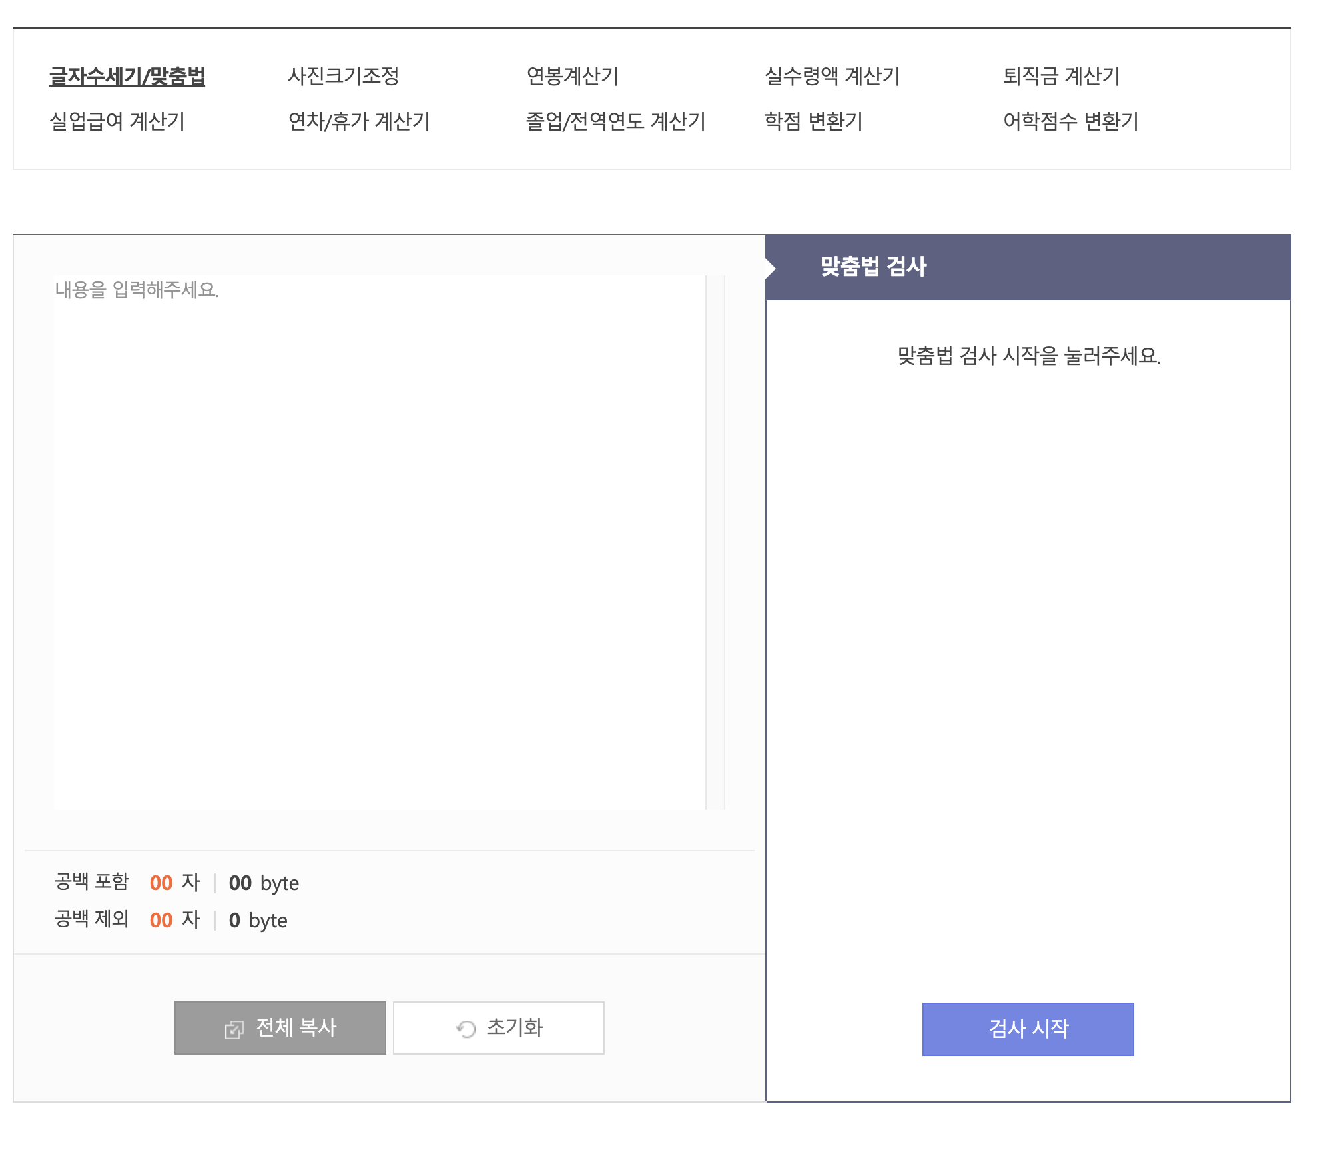
Task: Click 졸업/전역연도 계산기 link
Action: point(615,121)
